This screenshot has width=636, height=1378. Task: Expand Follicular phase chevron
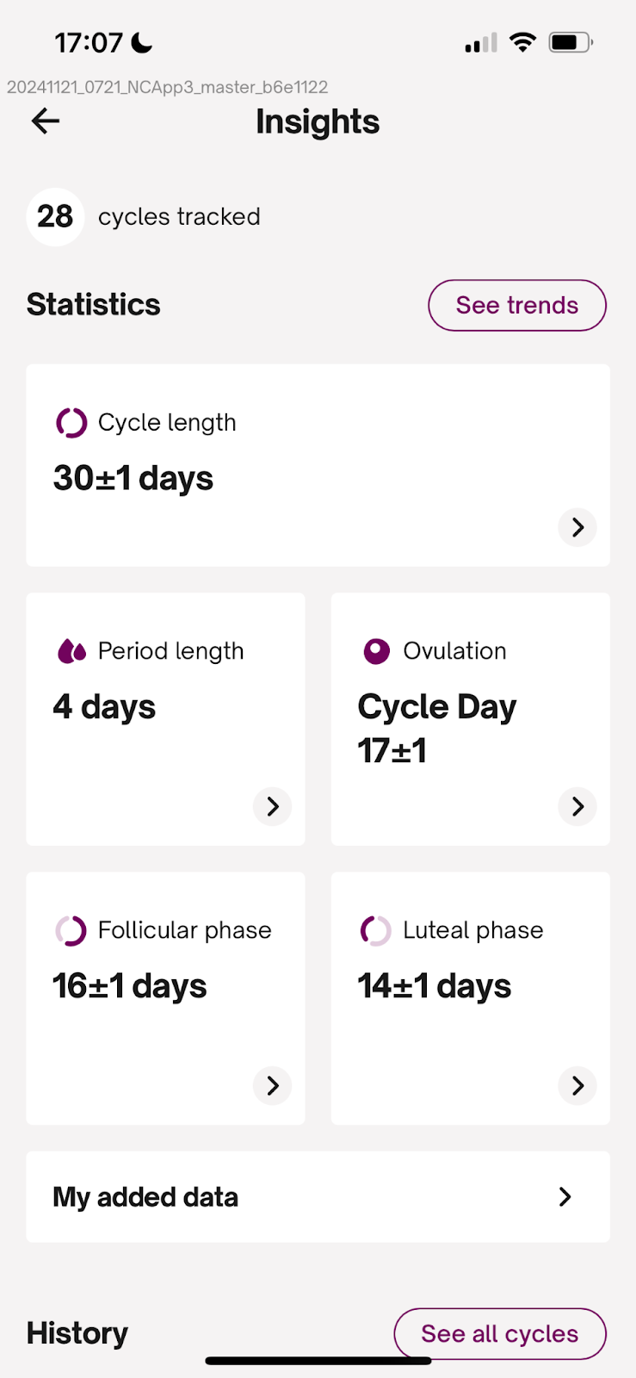pyautogui.click(x=273, y=1085)
